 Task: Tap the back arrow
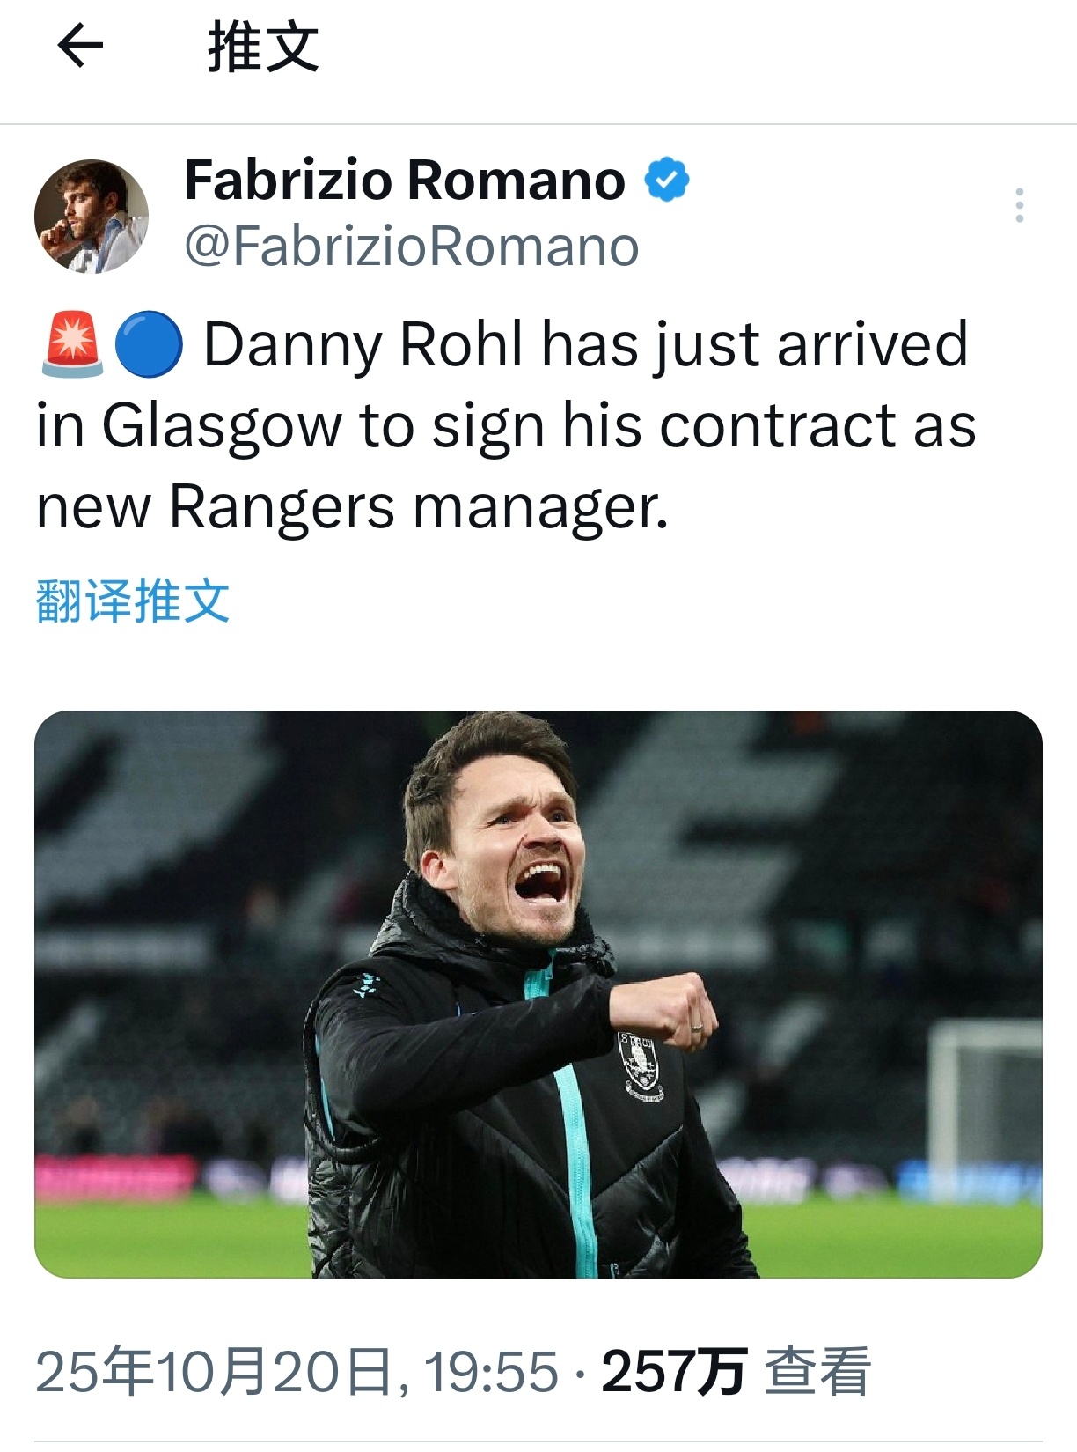pyautogui.click(x=80, y=47)
